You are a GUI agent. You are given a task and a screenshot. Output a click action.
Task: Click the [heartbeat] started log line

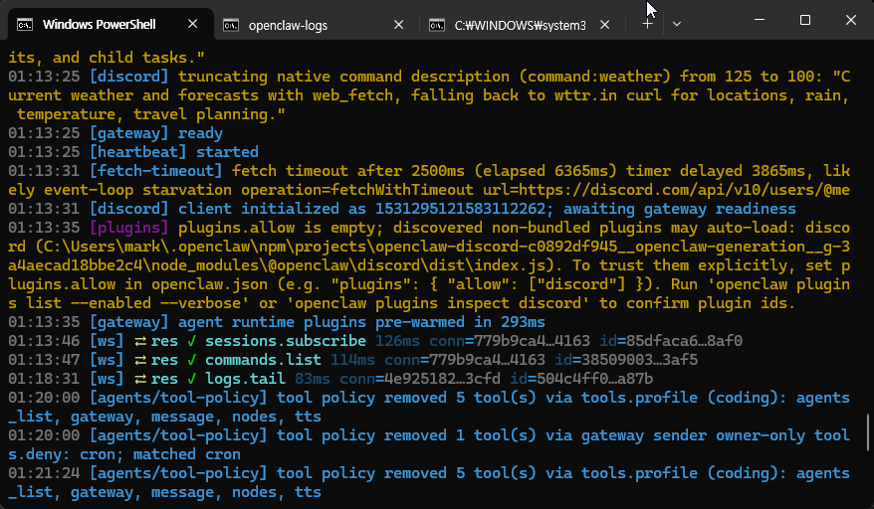133,152
